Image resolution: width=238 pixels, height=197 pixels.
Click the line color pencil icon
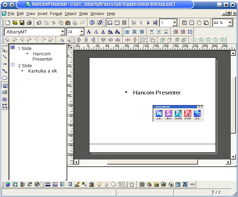tap(77, 184)
